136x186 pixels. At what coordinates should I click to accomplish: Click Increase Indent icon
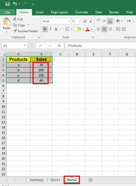point(124,29)
